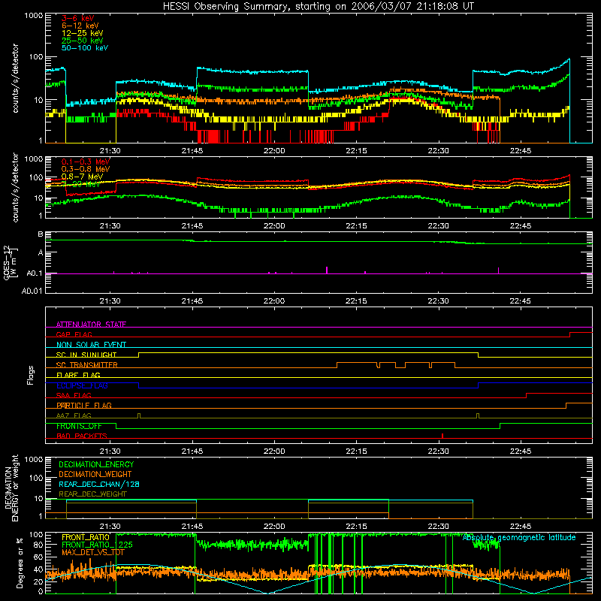Screen dimensions: 601x601
Task: Click the 21:45 tick label under the MeV panel
Action: coord(192,226)
